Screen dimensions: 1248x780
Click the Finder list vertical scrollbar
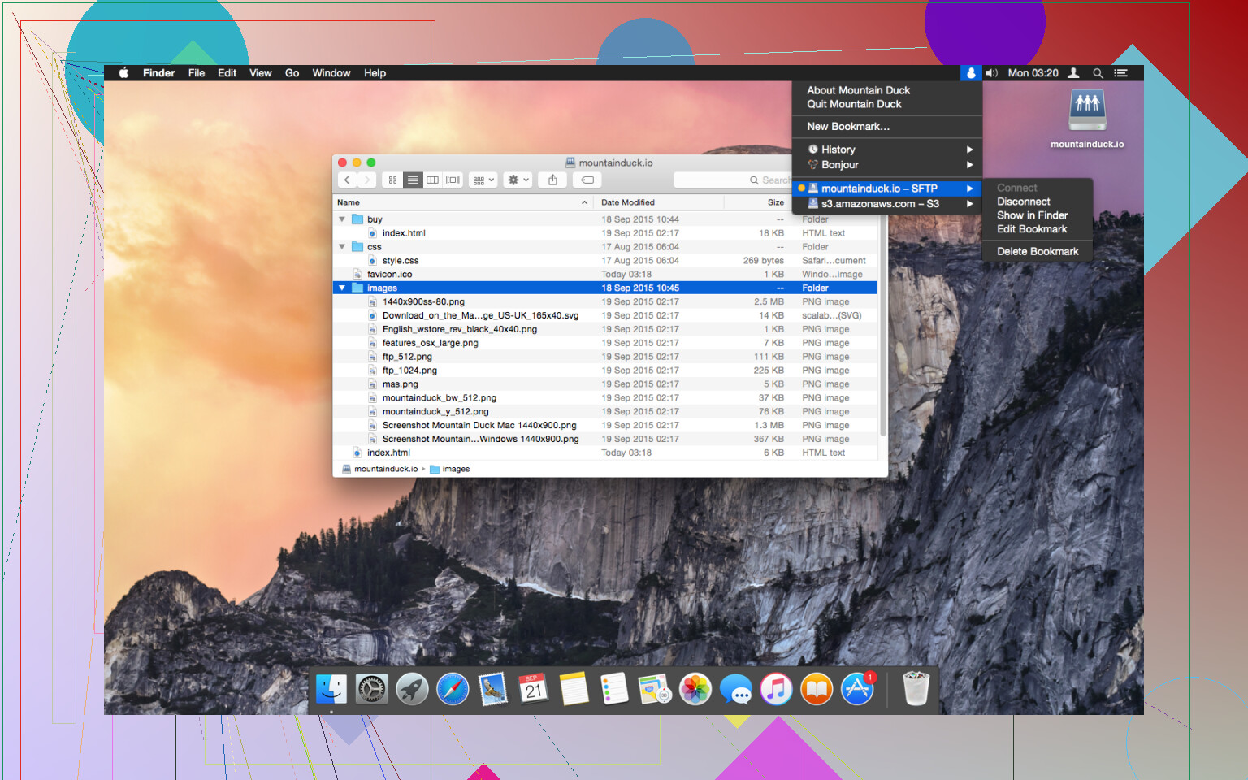[883, 325]
